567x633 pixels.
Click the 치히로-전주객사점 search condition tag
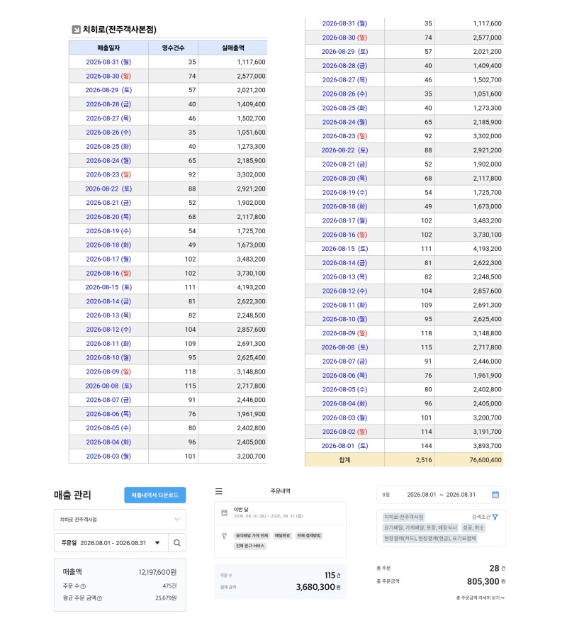(403, 517)
